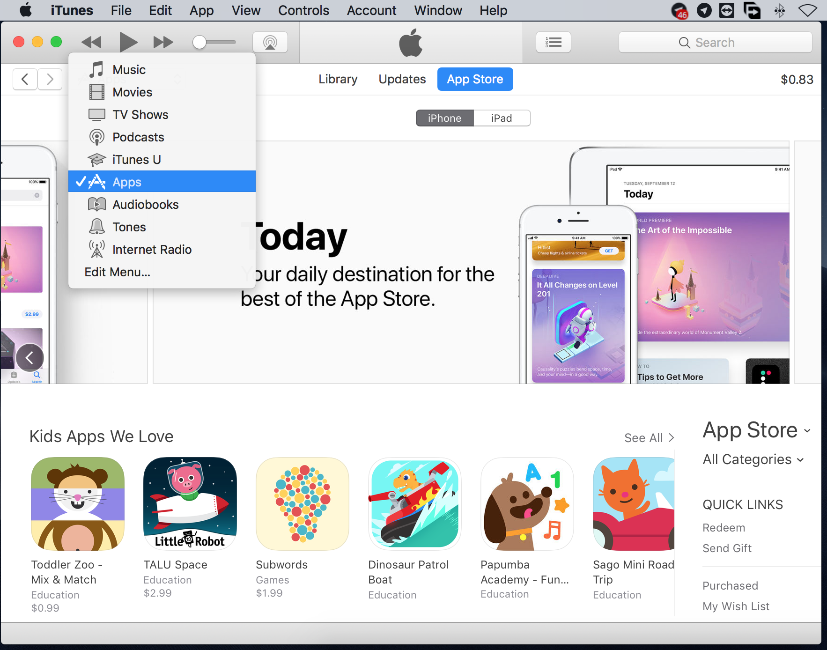
Task: Open the Up Next list icon
Action: tap(553, 42)
